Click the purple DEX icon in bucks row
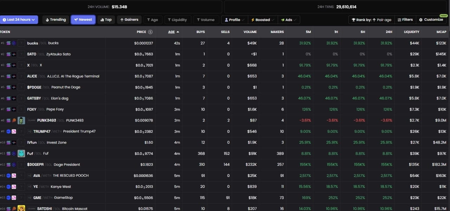 coord(14,43)
